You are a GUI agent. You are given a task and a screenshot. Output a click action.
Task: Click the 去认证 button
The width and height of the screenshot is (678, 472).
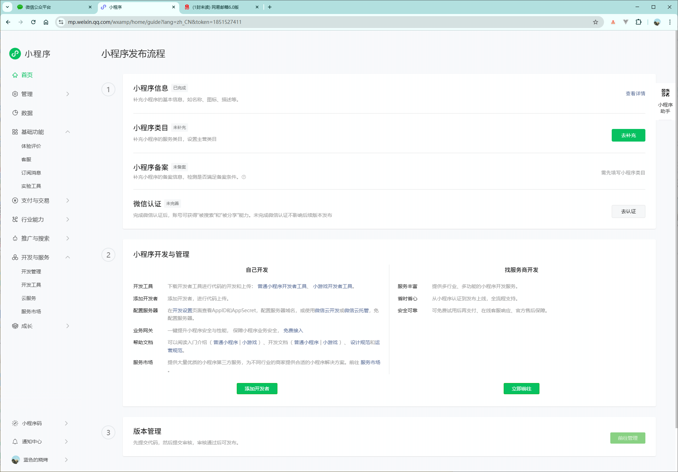[628, 211]
